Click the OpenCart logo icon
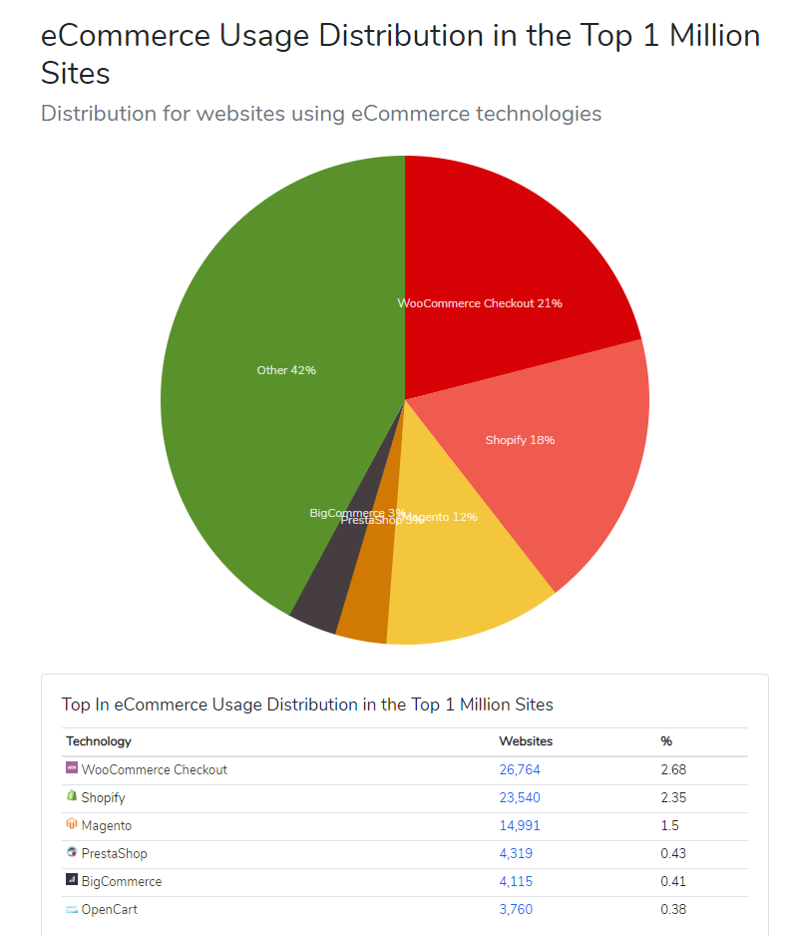Viewport: 789px width, 936px height. tap(72, 910)
